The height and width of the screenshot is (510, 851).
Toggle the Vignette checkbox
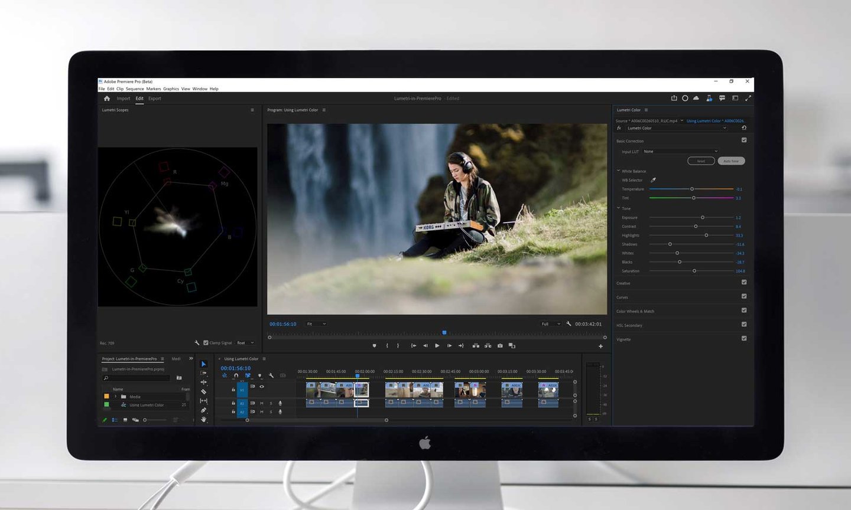pos(744,338)
